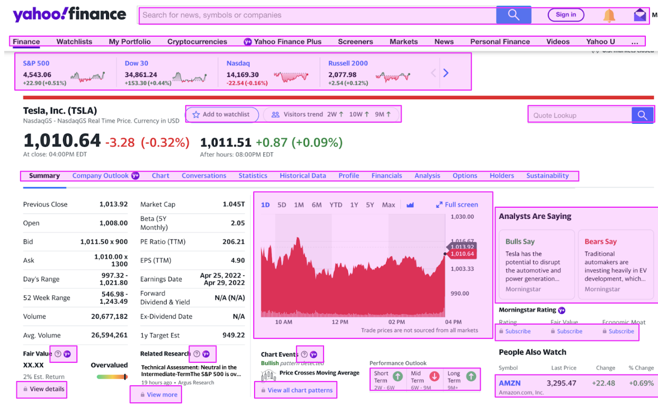The width and height of the screenshot is (658, 414).
Task: Switch to the Holders tab
Action: [502, 176]
